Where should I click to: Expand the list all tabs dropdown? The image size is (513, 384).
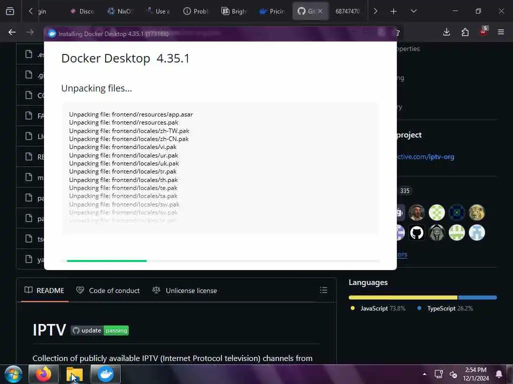pyautogui.click(x=413, y=11)
